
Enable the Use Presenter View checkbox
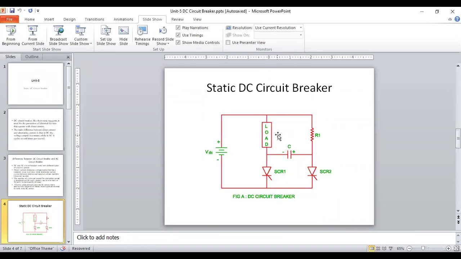228,42
